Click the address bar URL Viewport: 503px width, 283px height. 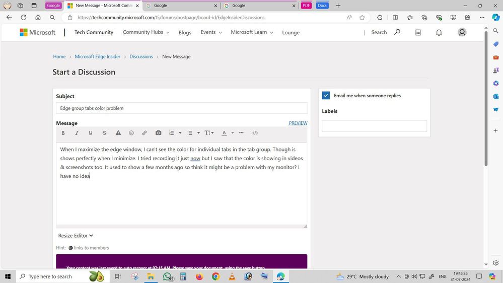[171, 18]
